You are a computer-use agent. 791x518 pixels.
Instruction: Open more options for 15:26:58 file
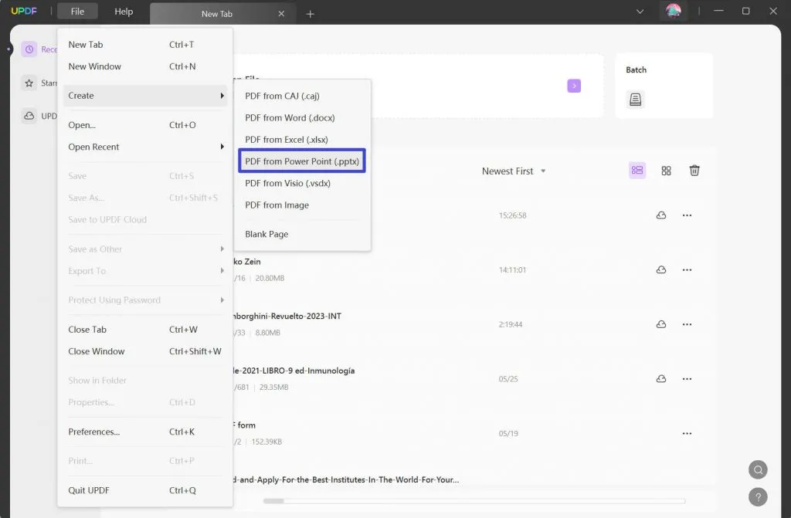(x=687, y=215)
